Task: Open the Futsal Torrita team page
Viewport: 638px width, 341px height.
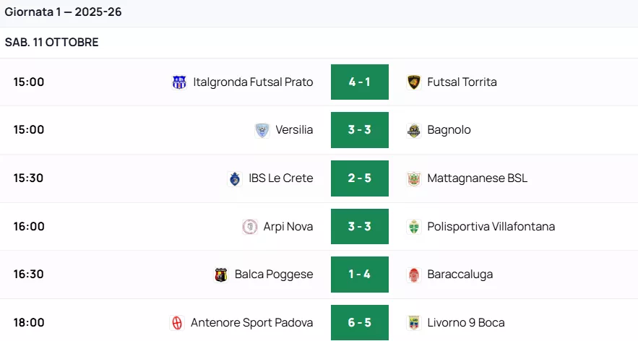Action: pyautogui.click(x=462, y=82)
